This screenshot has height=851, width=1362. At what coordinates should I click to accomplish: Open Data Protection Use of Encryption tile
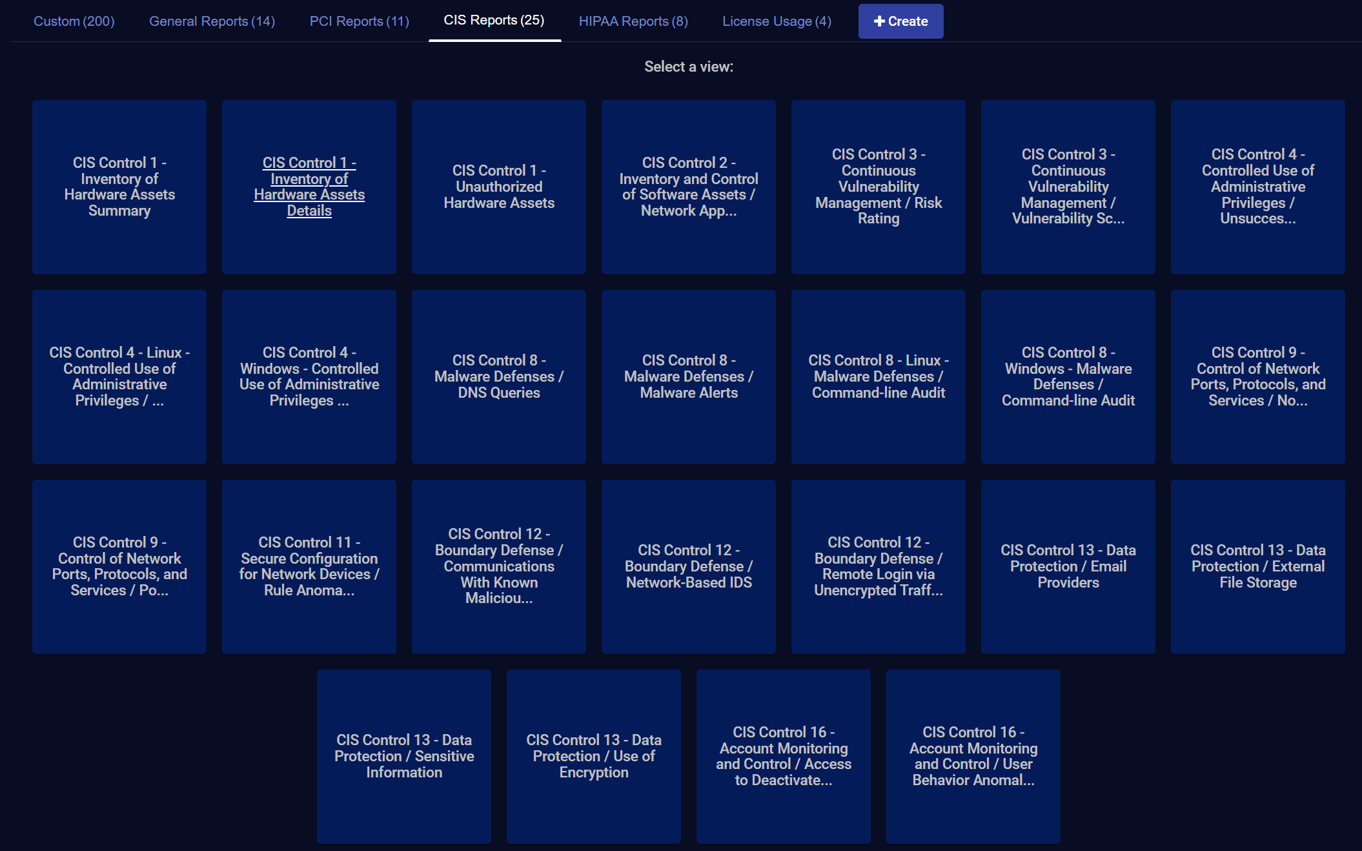[x=594, y=756]
